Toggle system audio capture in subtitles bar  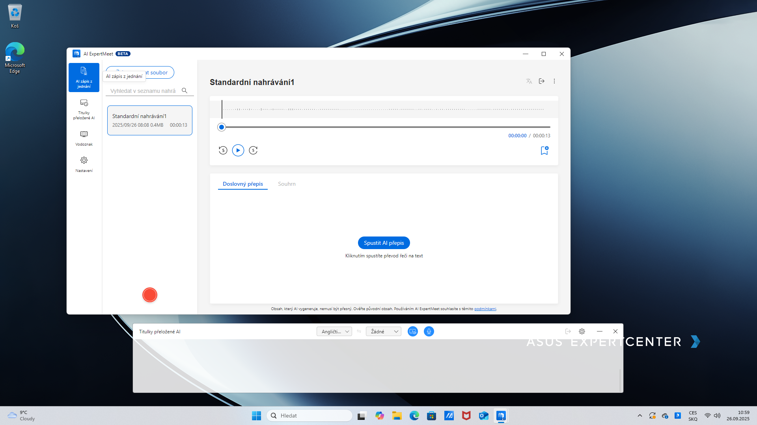tap(413, 331)
